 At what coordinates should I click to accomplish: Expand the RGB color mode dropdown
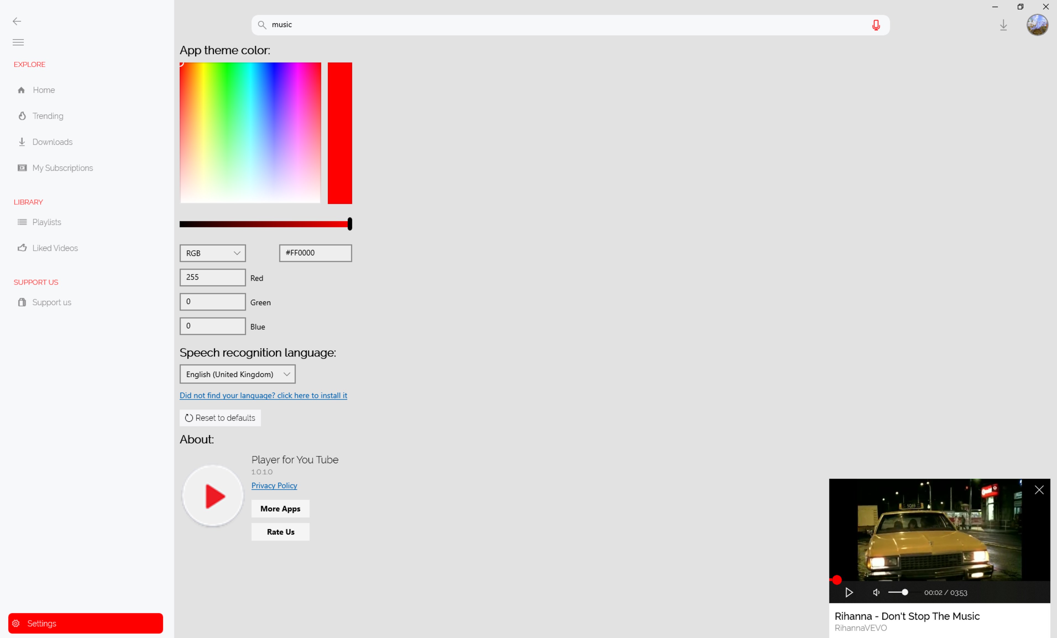(x=212, y=253)
